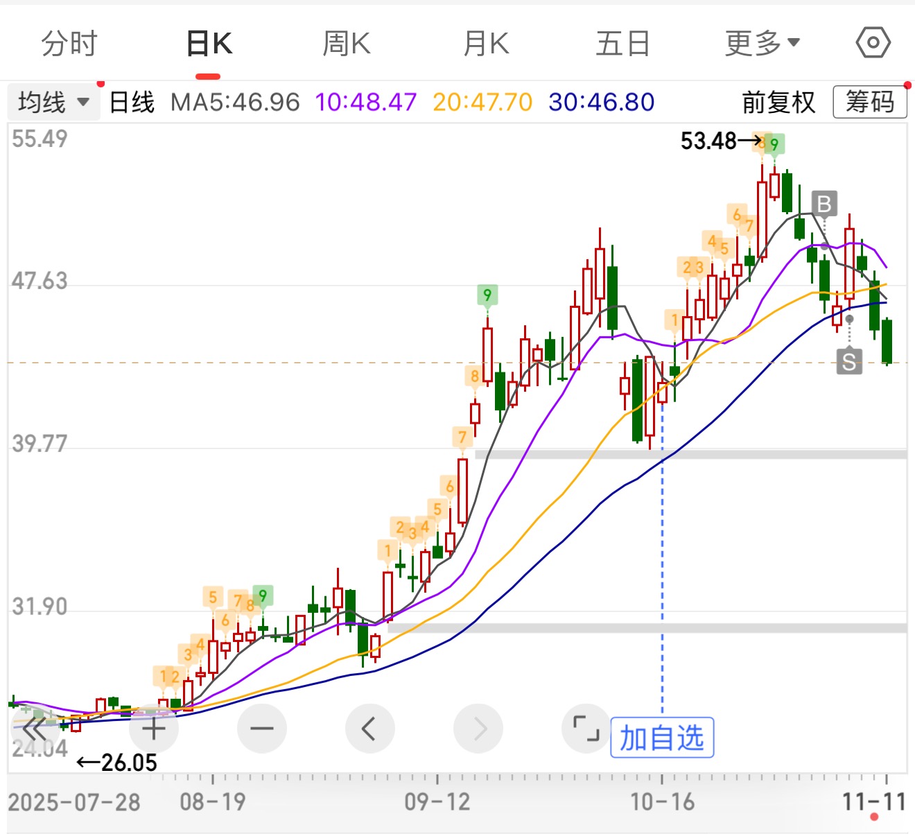Image resolution: width=915 pixels, height=834 pixels.
Task: Show the 五日 five-day chart
Action: pyautogui.click(x=622, y=44)
